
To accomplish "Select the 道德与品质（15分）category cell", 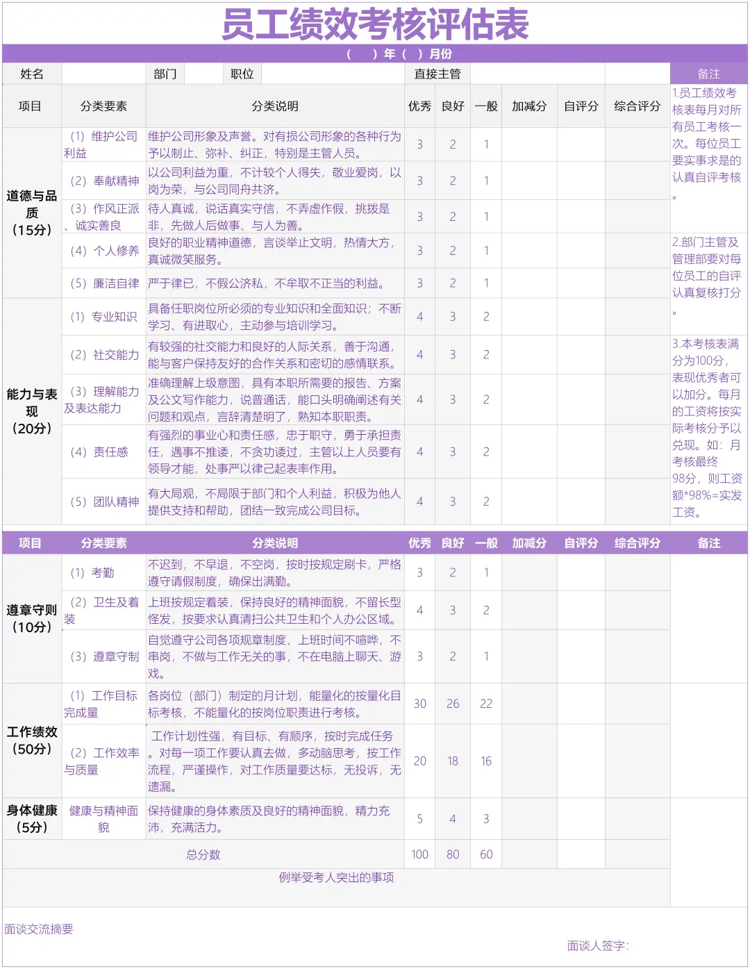I will [x=32, y=213].
